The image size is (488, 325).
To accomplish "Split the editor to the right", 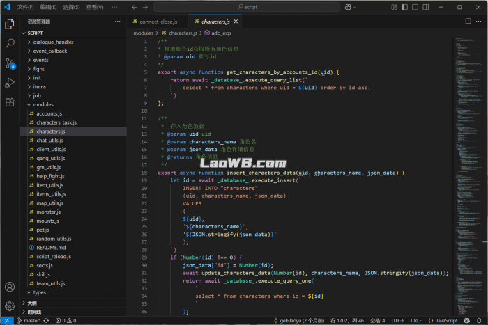I will pos(468,21).
